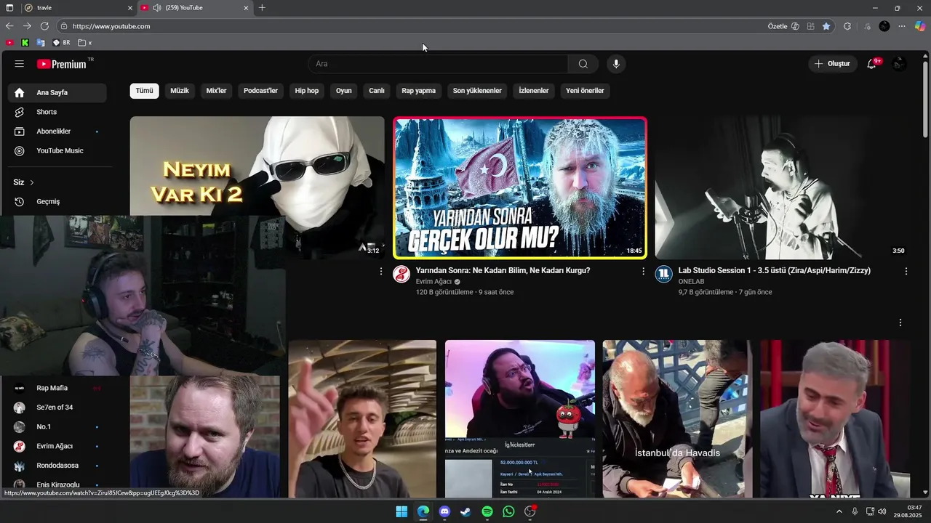Image resolution: width=931 pixels, height=523 pixels.
Task: Open Lab Studio Session 1 video title
Action: pos(774,270)
